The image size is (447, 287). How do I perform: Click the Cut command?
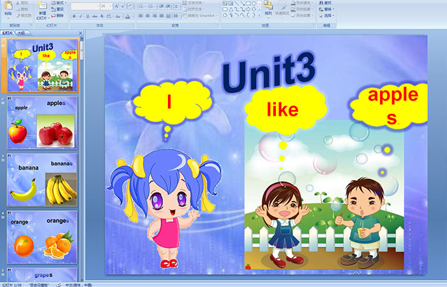22,3
